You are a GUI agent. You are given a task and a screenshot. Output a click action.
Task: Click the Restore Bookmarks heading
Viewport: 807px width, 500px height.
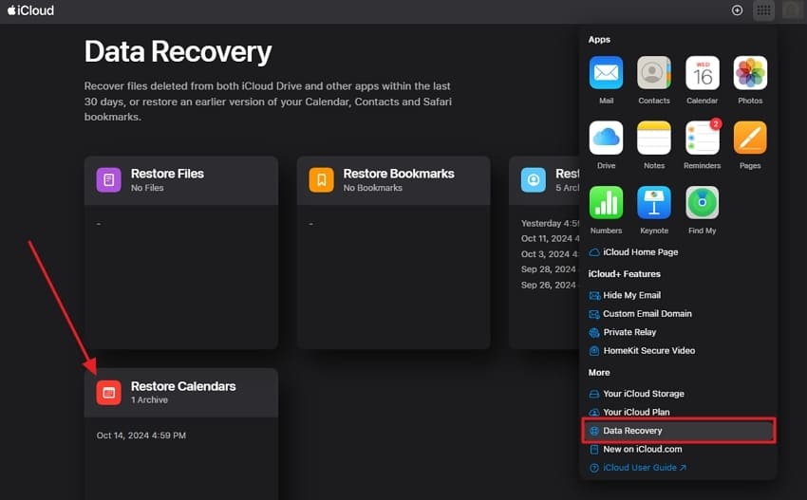click(399, 174)
